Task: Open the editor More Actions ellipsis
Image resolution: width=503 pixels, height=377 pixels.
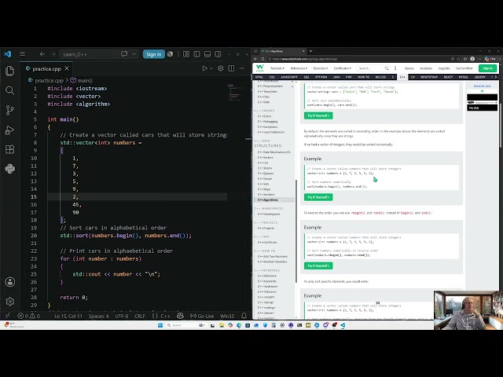Action: point(241,68)
